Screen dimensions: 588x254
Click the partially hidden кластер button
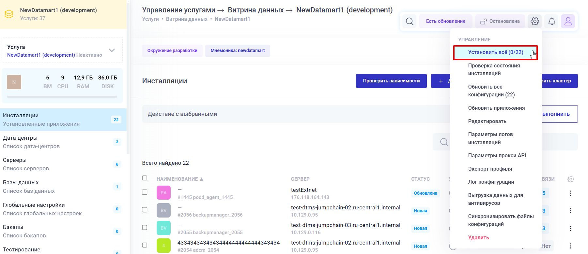pos(560,81)
